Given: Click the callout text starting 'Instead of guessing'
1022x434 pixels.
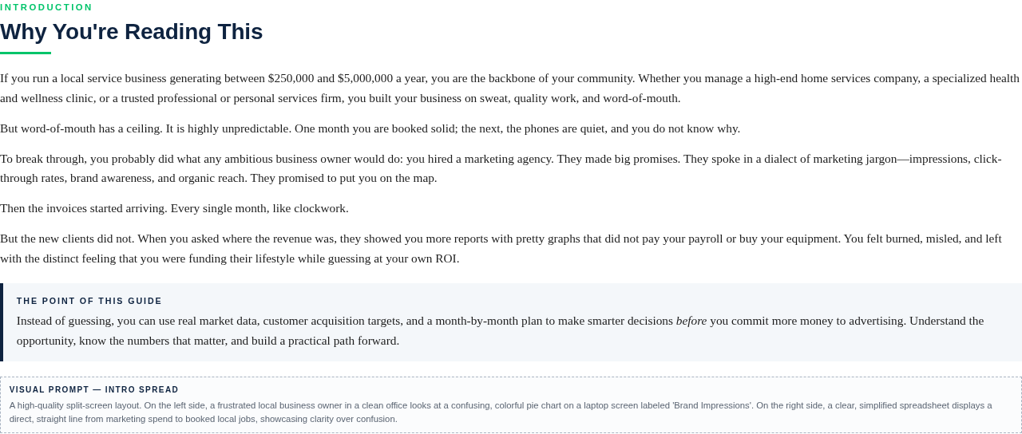Looking at the screenshot, I should (500, 330).
